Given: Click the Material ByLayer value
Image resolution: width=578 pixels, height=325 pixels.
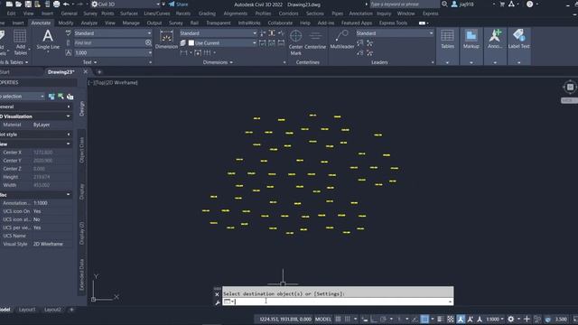Looking at the screenshot, I should [42, 125].
